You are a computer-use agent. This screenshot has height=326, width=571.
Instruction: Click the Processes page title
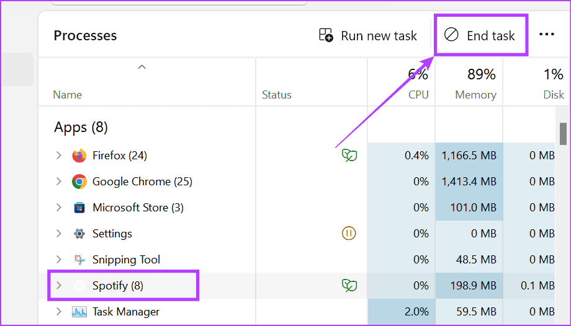point(85,36)
